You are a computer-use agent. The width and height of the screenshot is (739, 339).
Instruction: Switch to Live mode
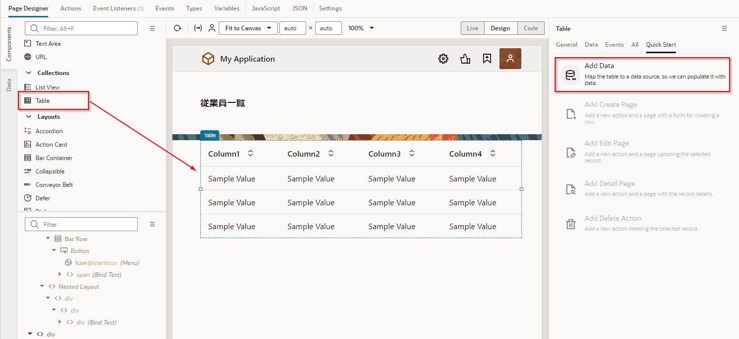pos(472,28)
